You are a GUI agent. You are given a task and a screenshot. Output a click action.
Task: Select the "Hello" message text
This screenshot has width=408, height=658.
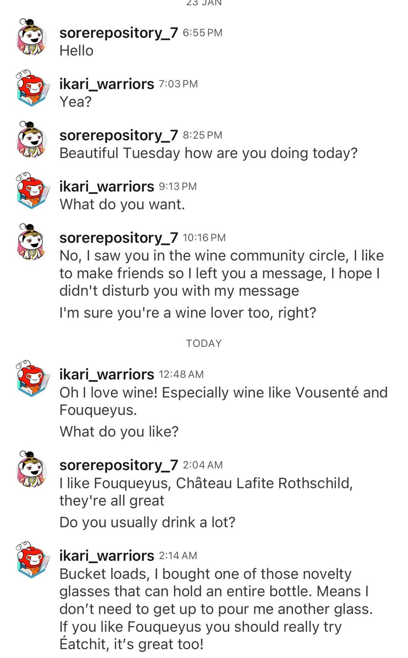[76, 51]
